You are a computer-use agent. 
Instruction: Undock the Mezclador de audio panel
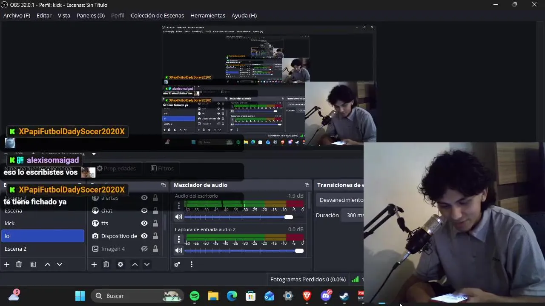(307, 185)
